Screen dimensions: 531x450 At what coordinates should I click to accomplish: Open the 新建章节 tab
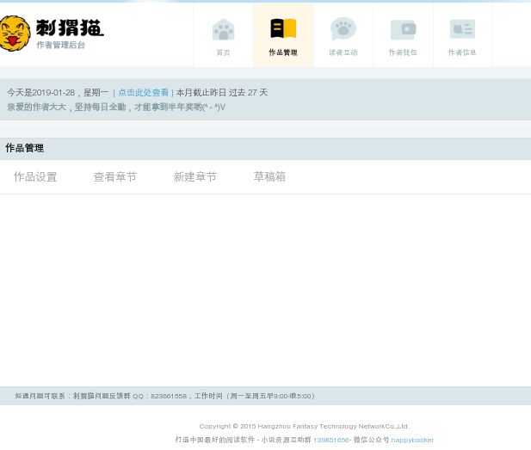[195, 176]
